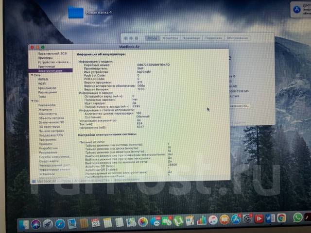Select desktop folder Новая папка 4

pos(76,13)
